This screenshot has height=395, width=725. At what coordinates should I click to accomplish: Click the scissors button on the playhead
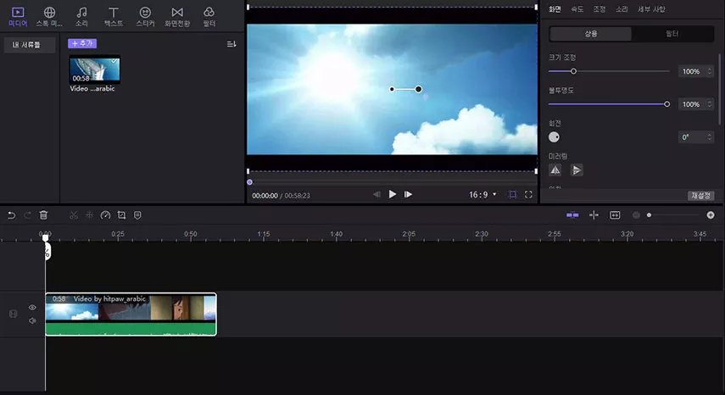[47, 252]
